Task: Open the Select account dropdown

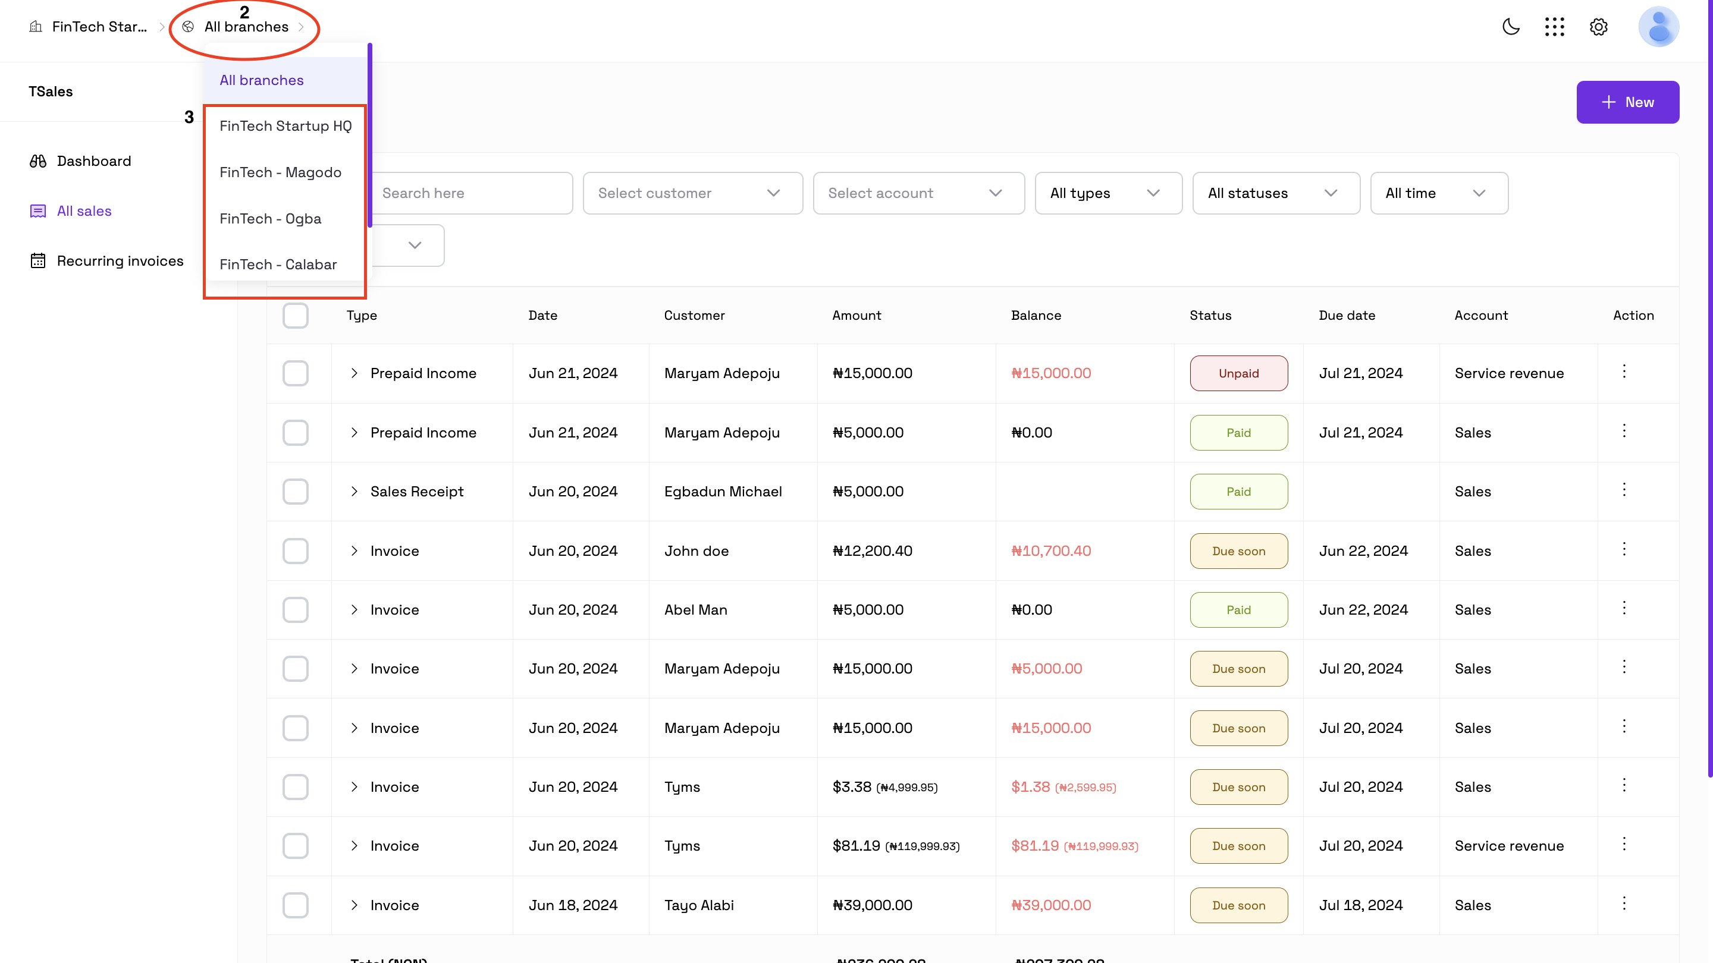Action: click(x=918, y=193)
